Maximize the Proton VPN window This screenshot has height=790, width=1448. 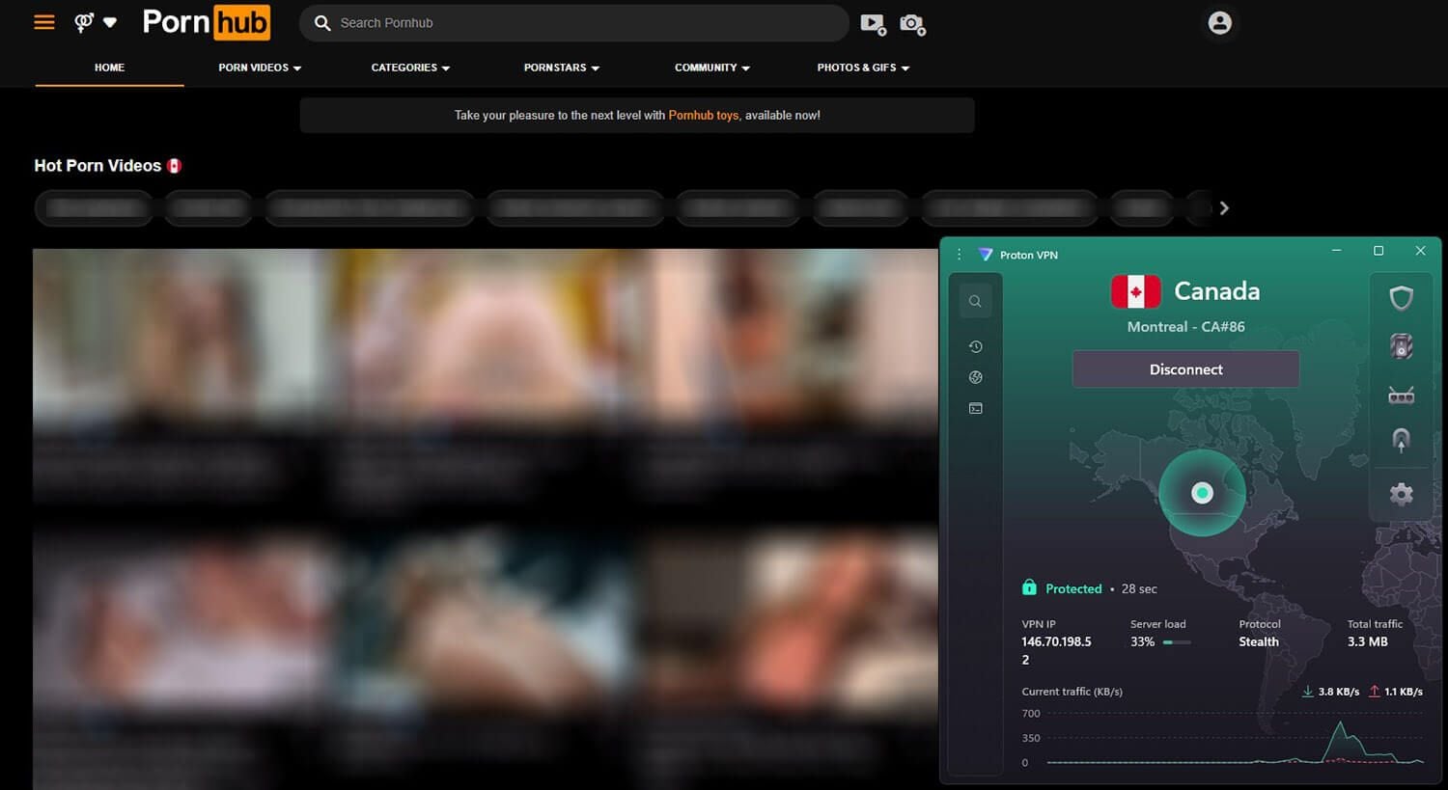click(x=1378, y=251)
